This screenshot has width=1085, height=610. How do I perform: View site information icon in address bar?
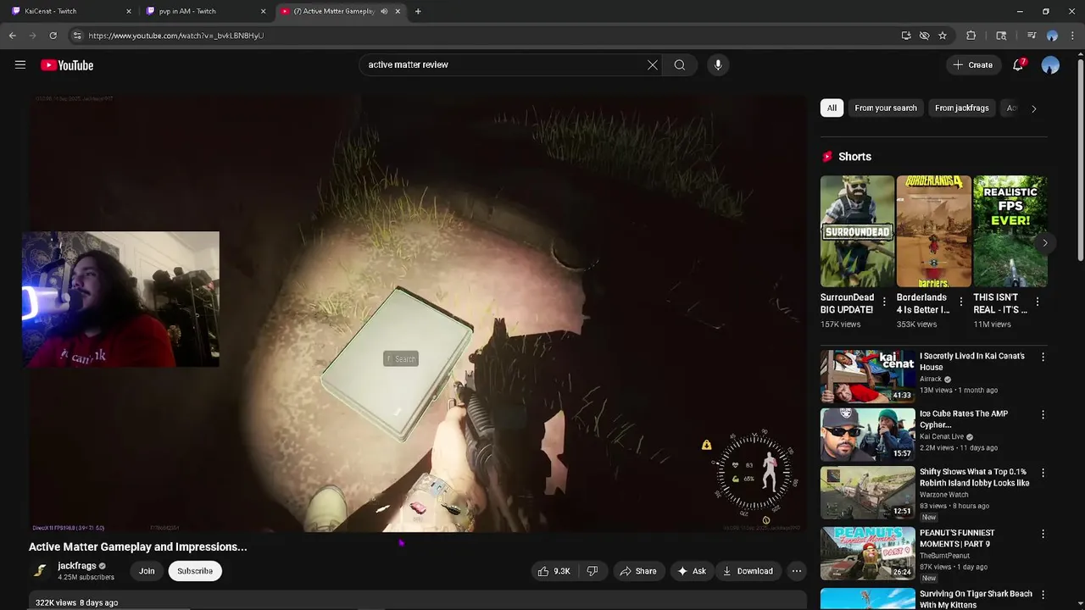point(77,36)
